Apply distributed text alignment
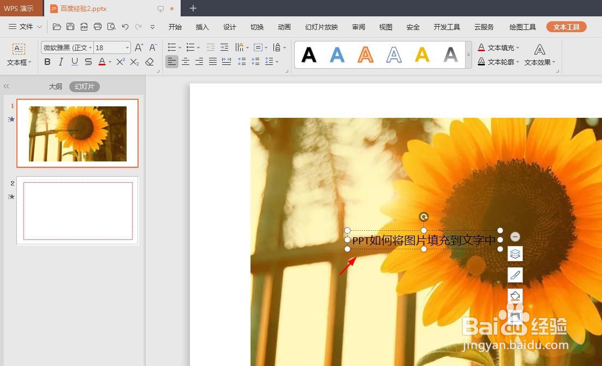The height and width of the screenshot is (366, 602). [227, 62]
